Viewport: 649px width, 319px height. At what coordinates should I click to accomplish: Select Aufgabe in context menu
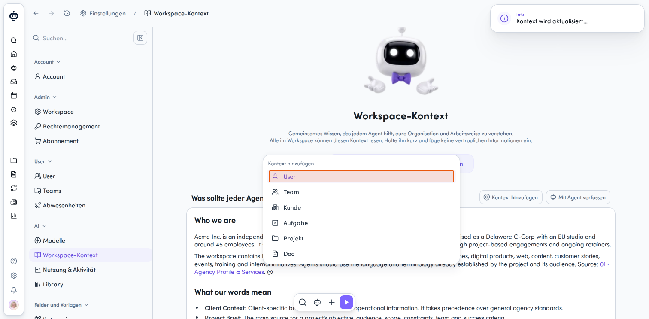(361, 223)
